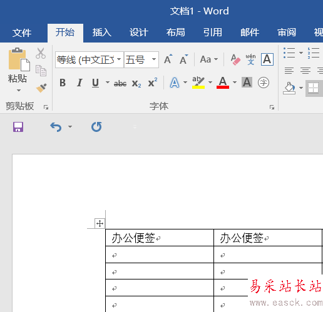Select the Format Painter brush

tap(41, 88)
